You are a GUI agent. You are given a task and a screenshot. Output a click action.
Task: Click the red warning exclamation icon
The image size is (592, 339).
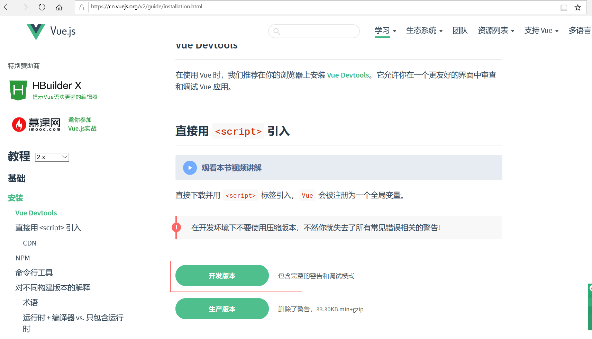point(176,228)
